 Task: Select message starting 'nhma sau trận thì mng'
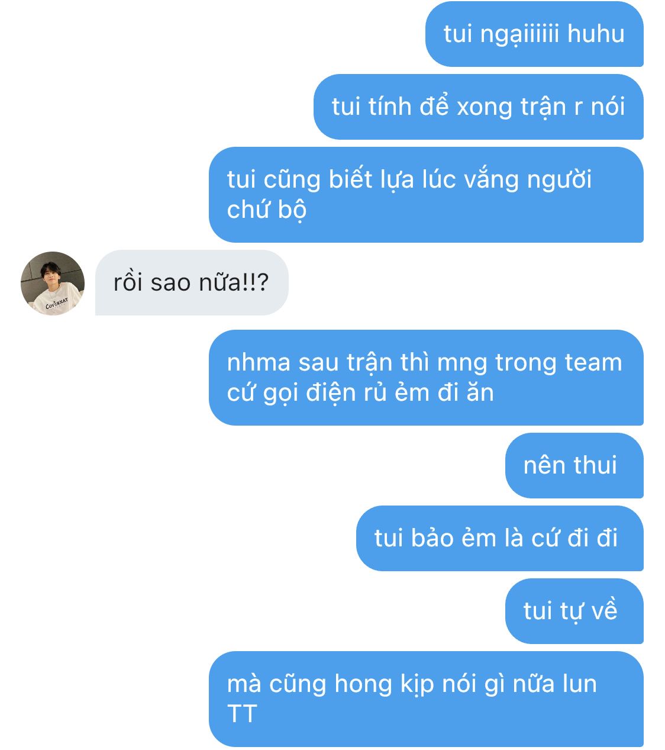point(426,378)
